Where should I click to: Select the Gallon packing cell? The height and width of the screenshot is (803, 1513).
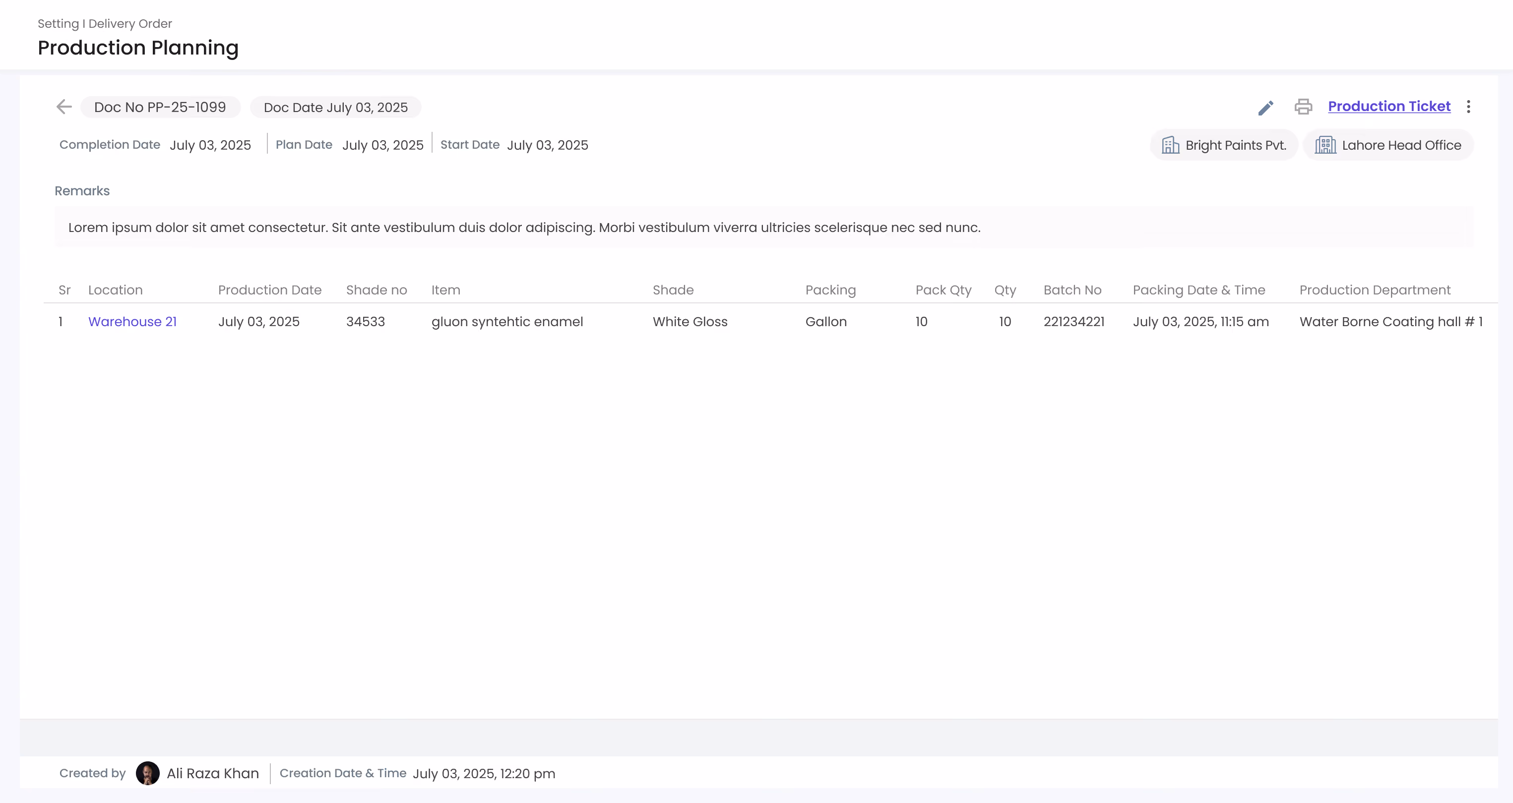click(826, 322)
